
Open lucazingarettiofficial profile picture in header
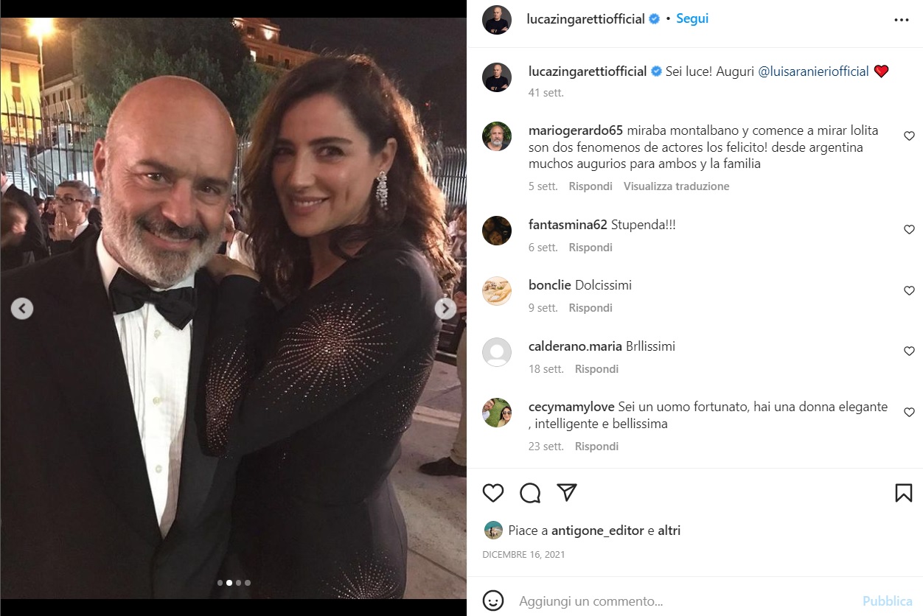click(x=497, y=20)
